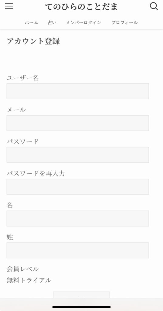Image resolution: width=163 pixels, height=311 pixels.
Task: Click the 名 input field
Action: point(78,218)
